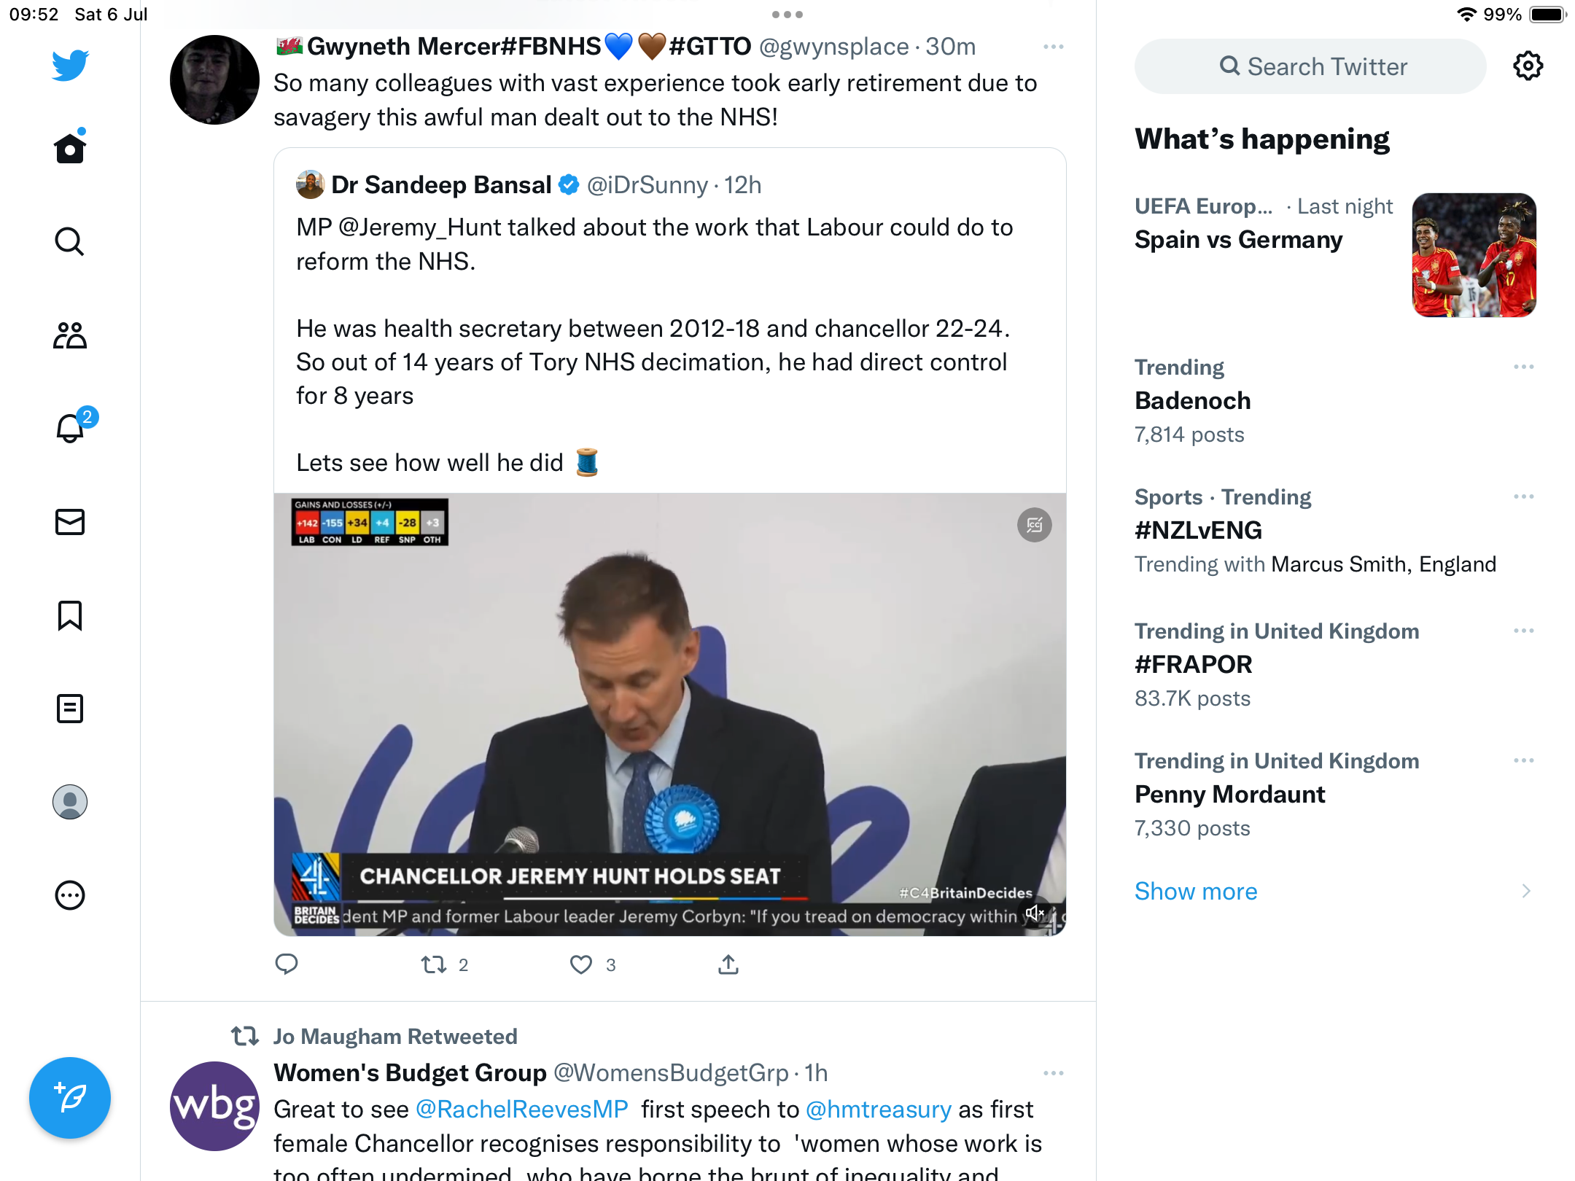Open the Penny Mordaunt trending topic
The image size is (1575, 1181).
pos(1229,794)
